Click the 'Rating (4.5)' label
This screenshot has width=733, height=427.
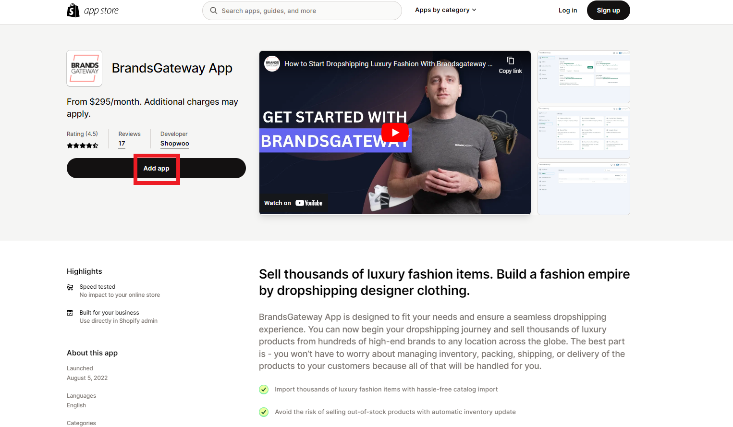[82, 134]
